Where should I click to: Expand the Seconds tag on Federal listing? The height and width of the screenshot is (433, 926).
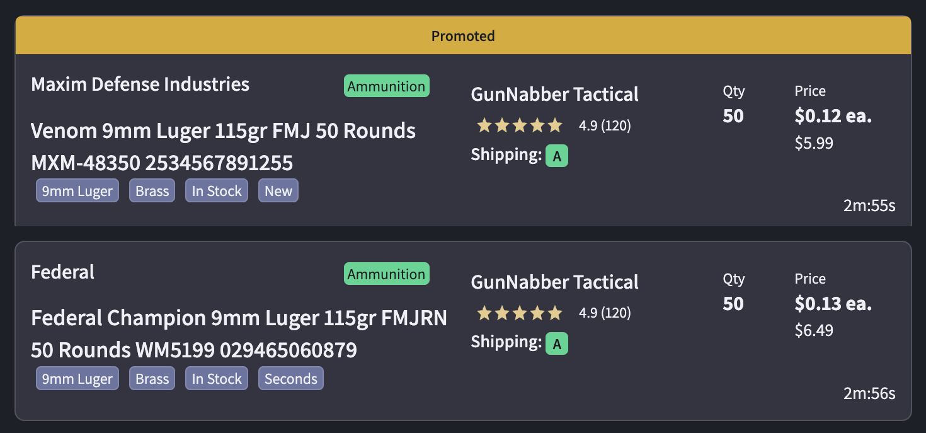[290, 378]
